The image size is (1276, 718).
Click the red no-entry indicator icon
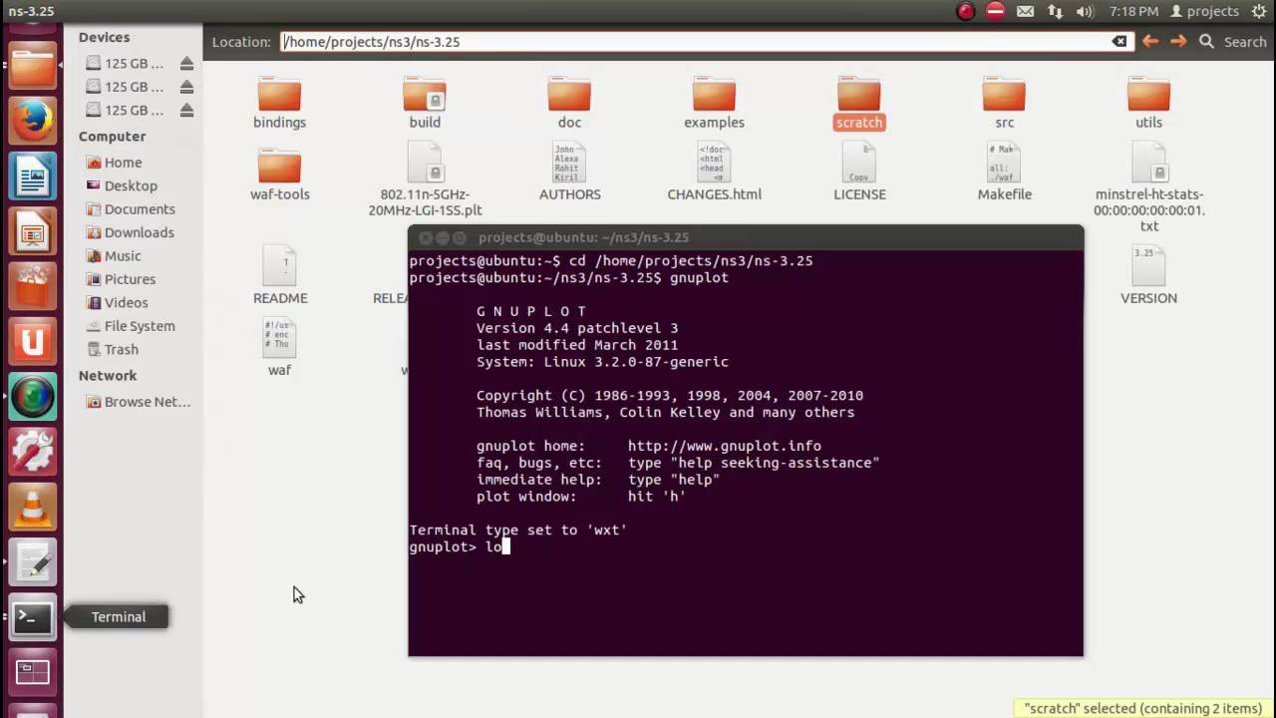995,12
